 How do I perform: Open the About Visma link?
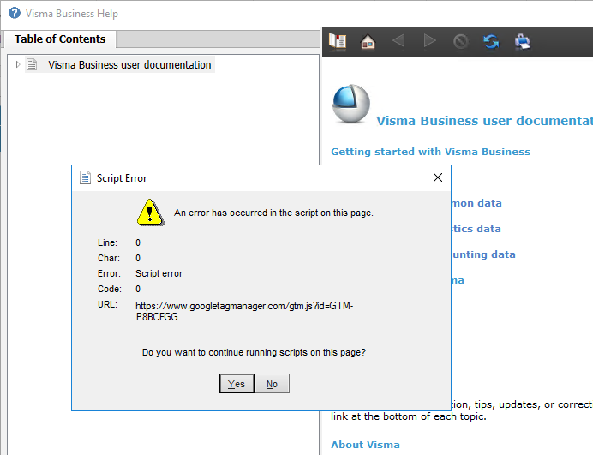point(365,445)
